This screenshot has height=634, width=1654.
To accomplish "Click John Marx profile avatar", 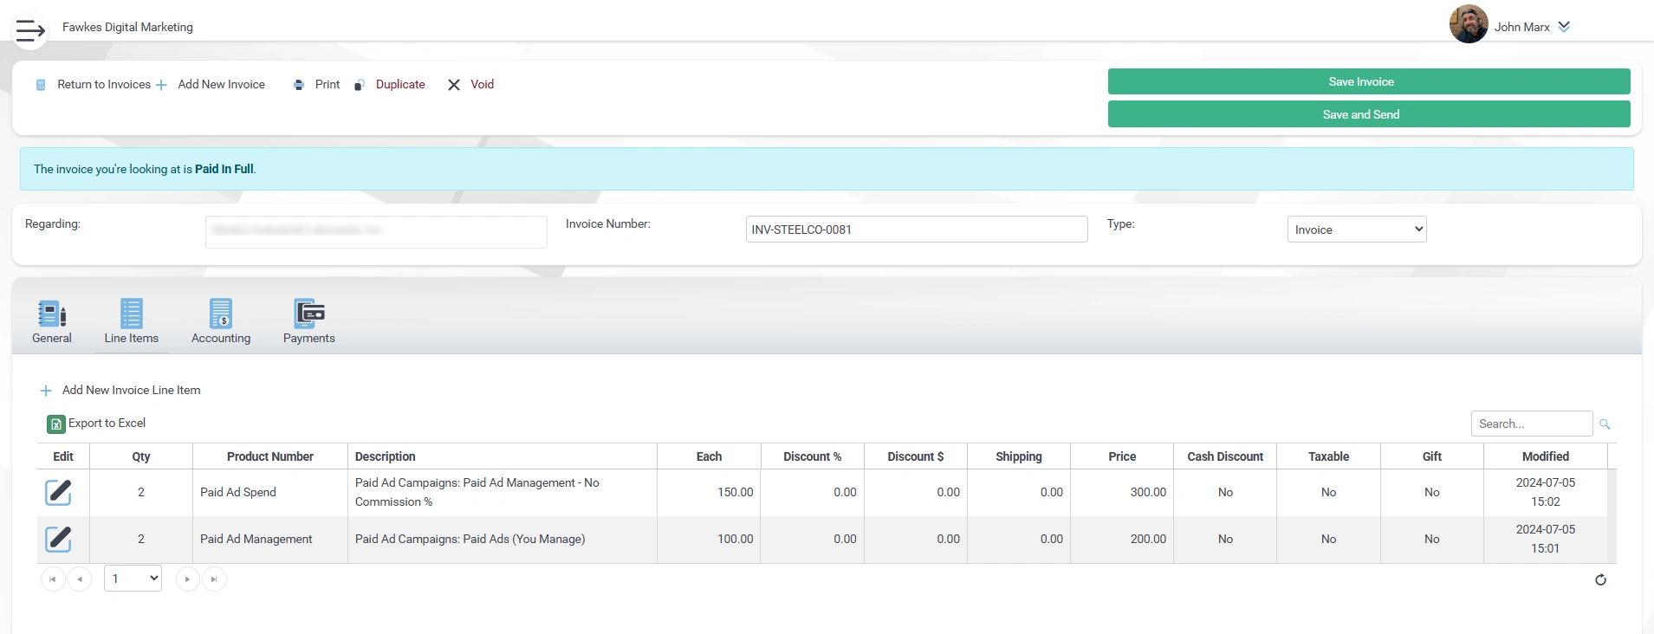I will pyautogui.click(x=1469, y=24).
